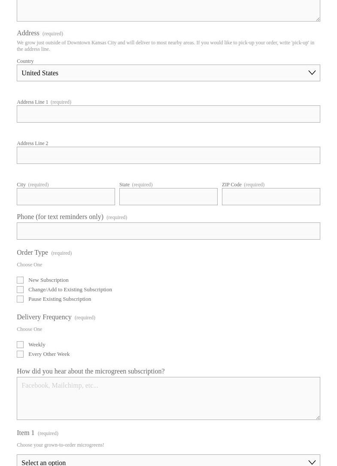Click the New Subscription label text

coord(49,280)
